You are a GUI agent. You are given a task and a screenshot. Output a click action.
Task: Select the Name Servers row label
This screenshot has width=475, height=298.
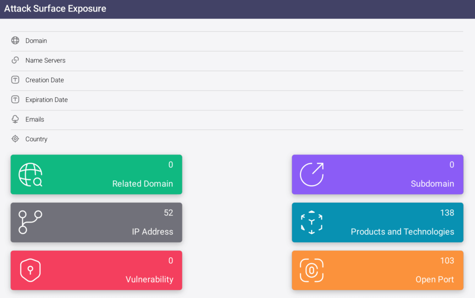point(45,60)
